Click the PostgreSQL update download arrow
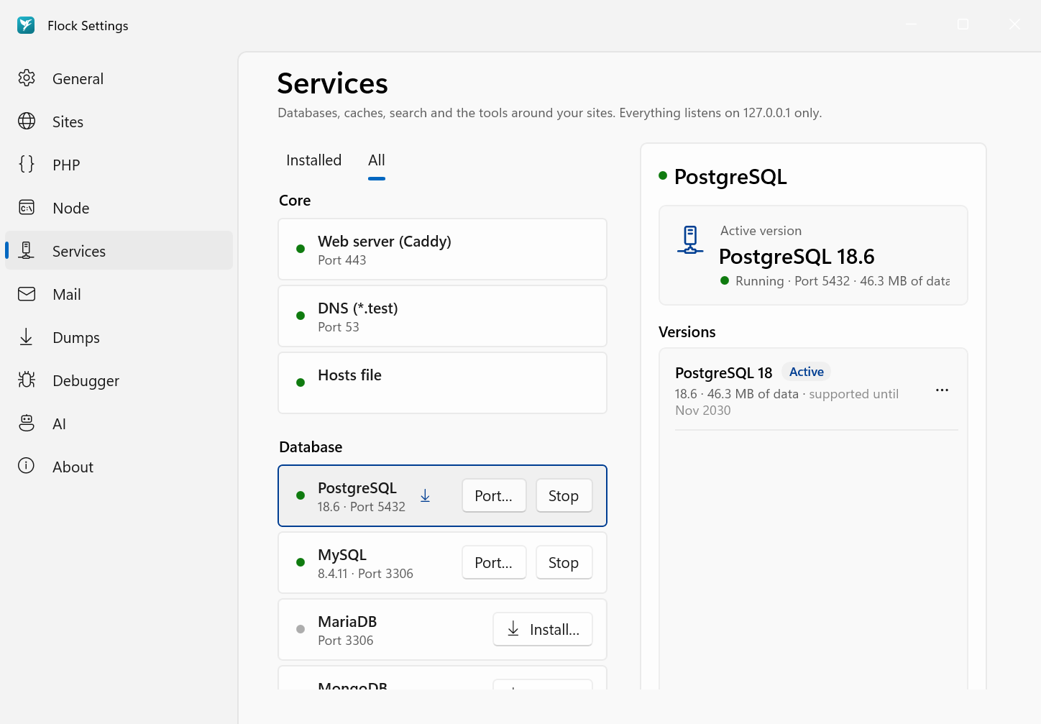This screenshot has height=724, width=1041. [425, 496]
